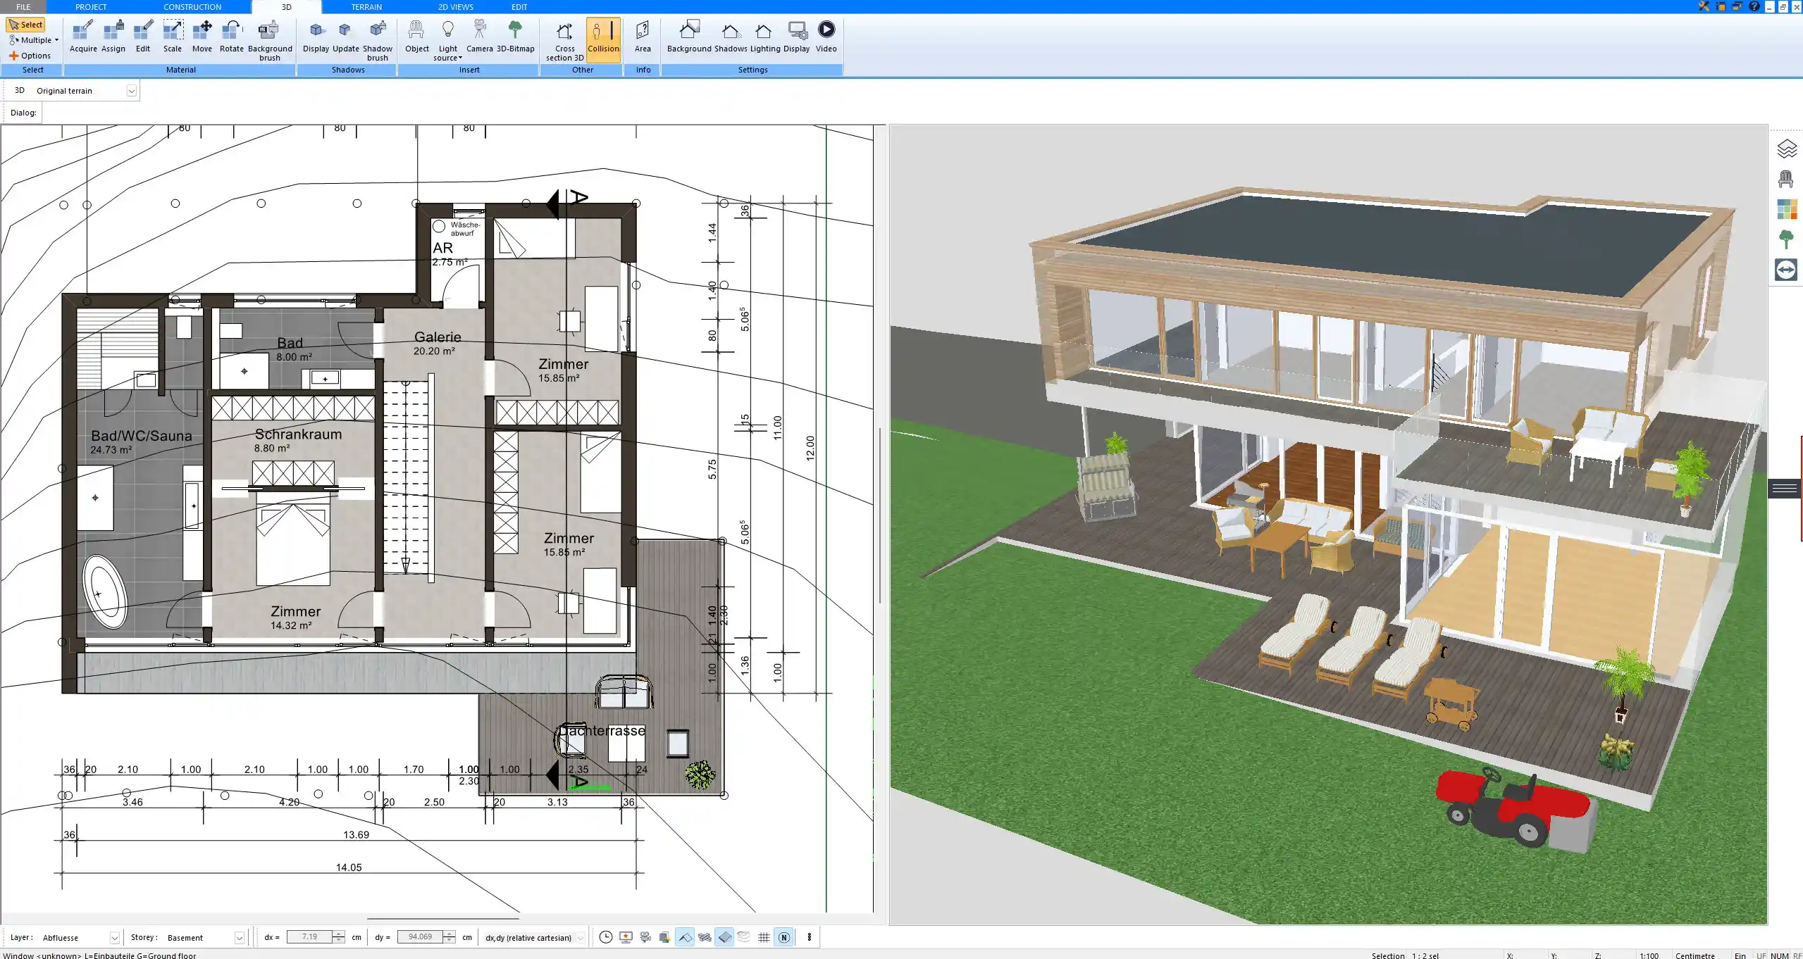Insert a Camera

480,37
